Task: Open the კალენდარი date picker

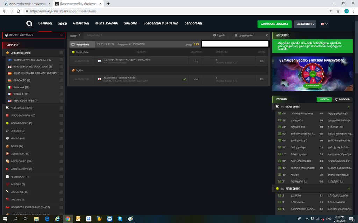Action: [x=244, y=36]
